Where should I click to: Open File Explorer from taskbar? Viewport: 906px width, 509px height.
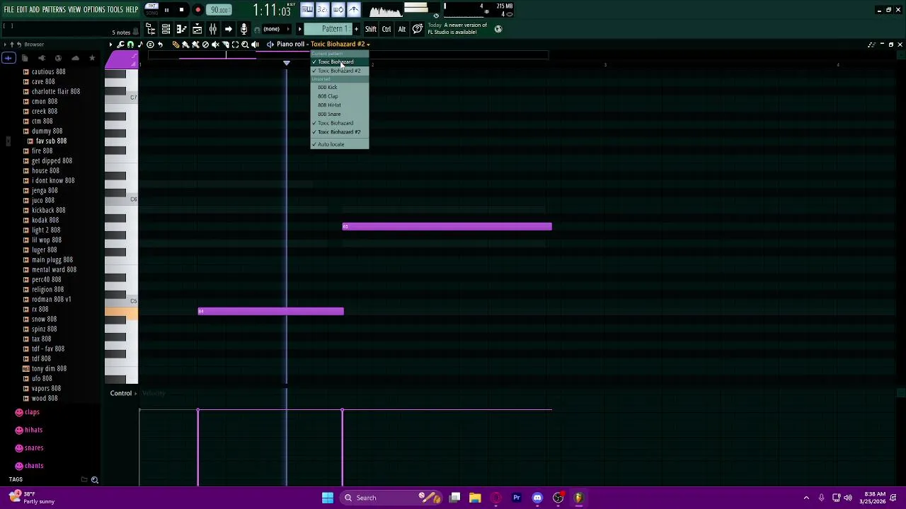(x=475, y=498)
